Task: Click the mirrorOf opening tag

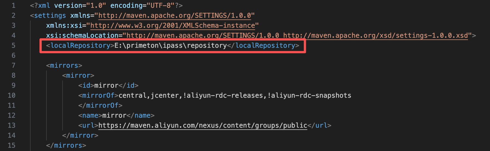Action: 98,95
